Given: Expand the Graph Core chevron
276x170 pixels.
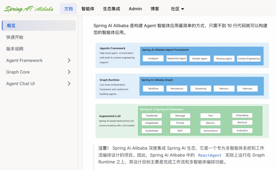Looking at the screenshot, I should tap(69, 72).
